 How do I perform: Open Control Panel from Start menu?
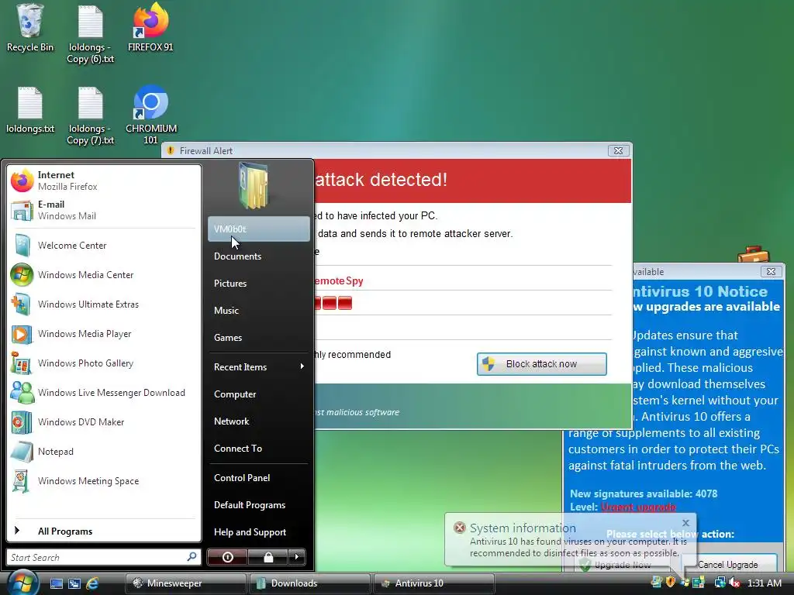(258, 477)
